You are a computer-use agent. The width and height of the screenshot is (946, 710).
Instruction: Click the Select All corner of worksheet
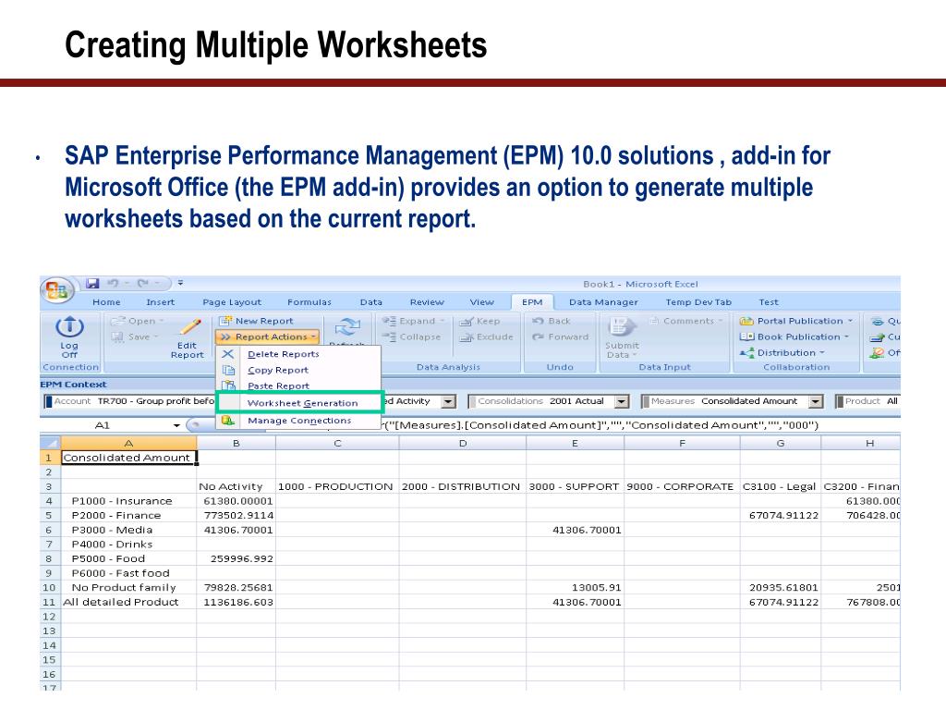coord(50,443)
